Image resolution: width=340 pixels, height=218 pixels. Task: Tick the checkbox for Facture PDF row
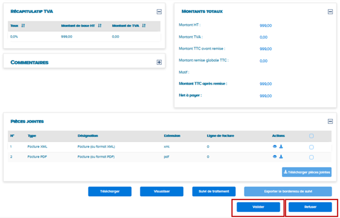311,157
